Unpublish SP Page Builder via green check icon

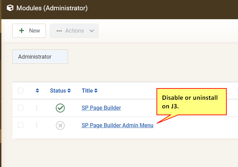point(60,108)
